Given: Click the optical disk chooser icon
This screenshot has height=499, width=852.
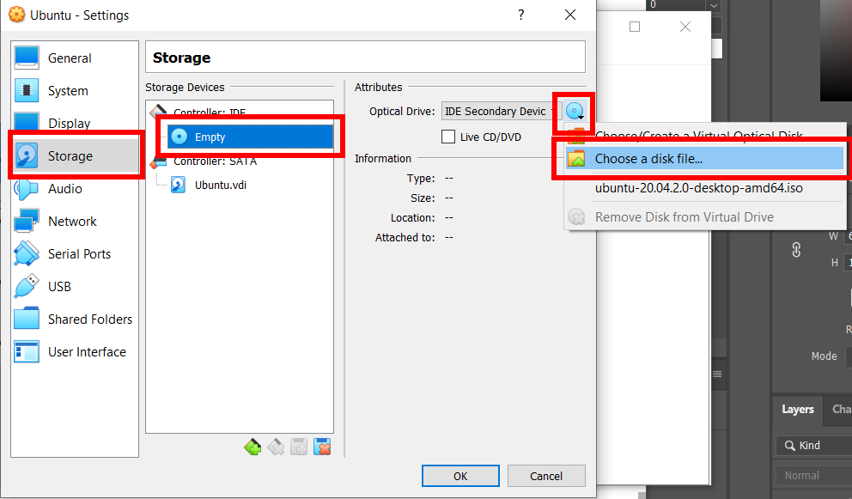Looking at the screenshot, I should pos(575,112).
